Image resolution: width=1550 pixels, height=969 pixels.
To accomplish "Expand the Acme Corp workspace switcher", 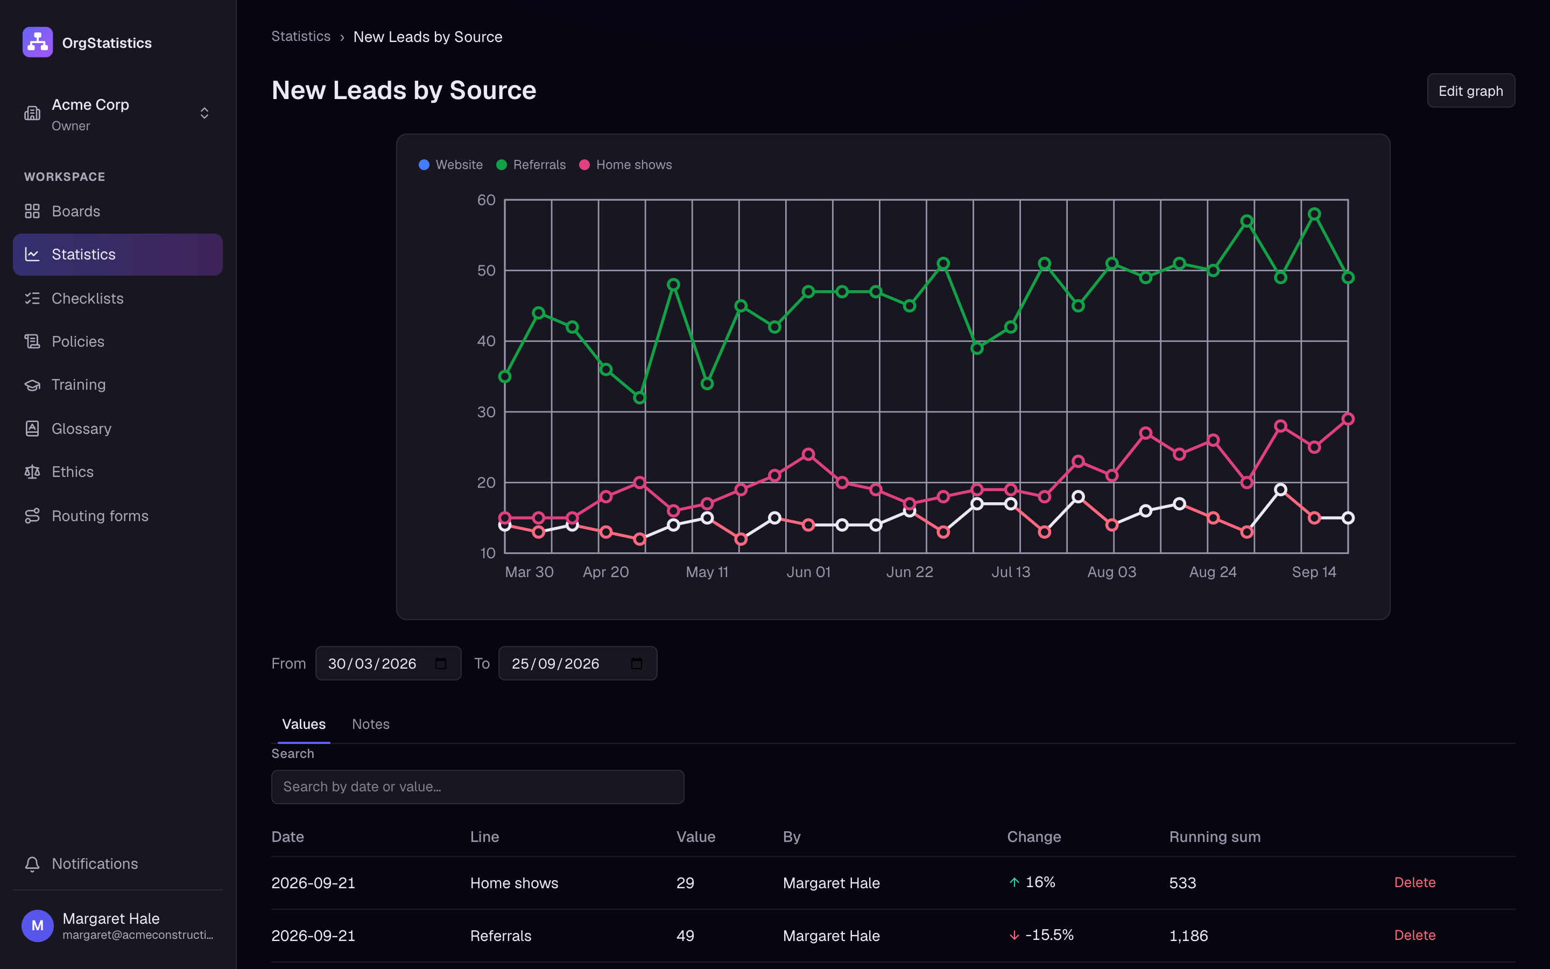I will coord(205,114).
